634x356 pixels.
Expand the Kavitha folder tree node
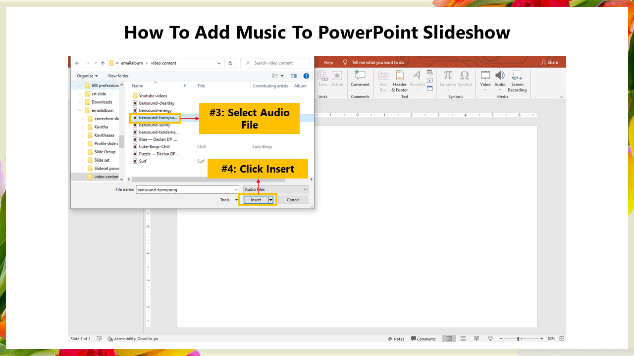coord(83,127)
